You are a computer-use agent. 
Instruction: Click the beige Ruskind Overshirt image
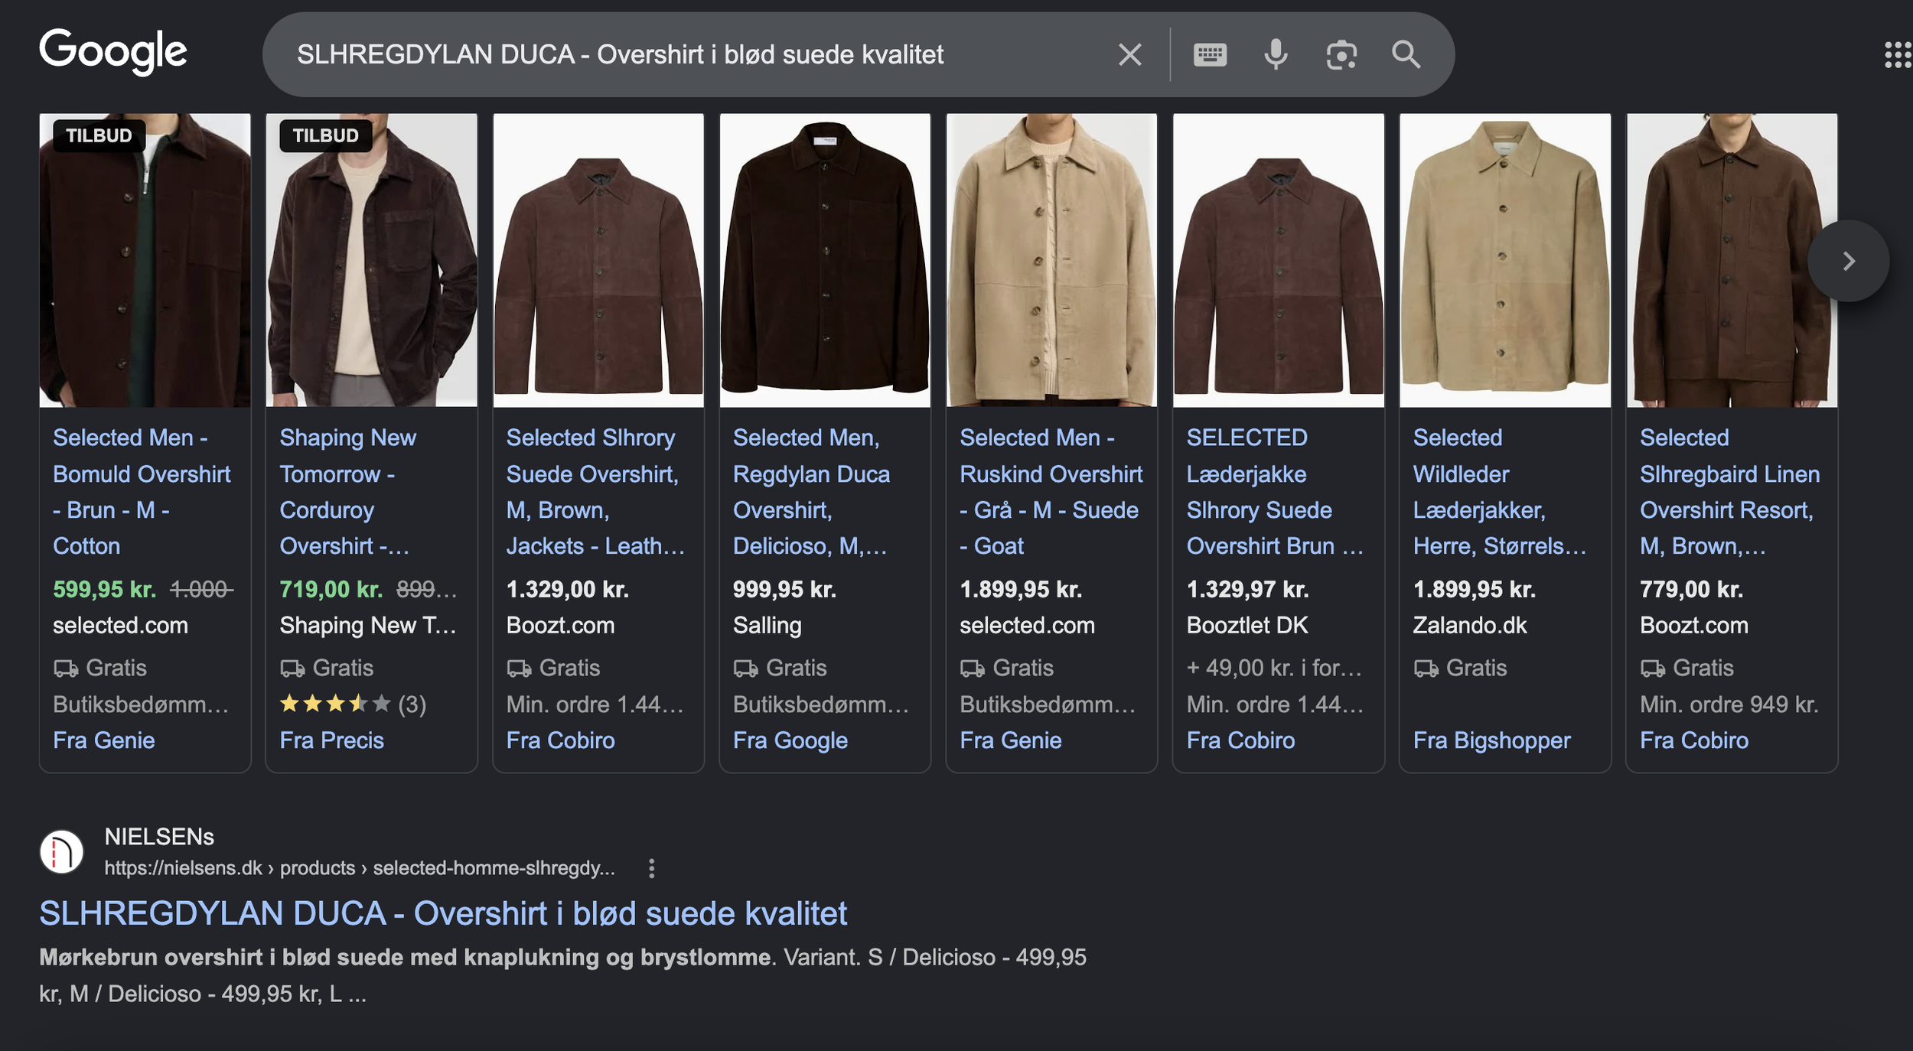[x=1051, y=260]
